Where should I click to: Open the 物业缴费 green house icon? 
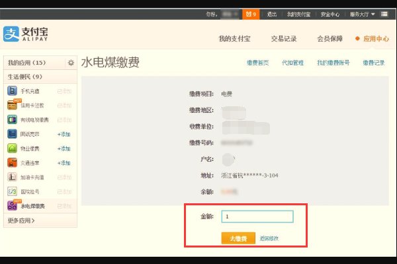point(12,148)
